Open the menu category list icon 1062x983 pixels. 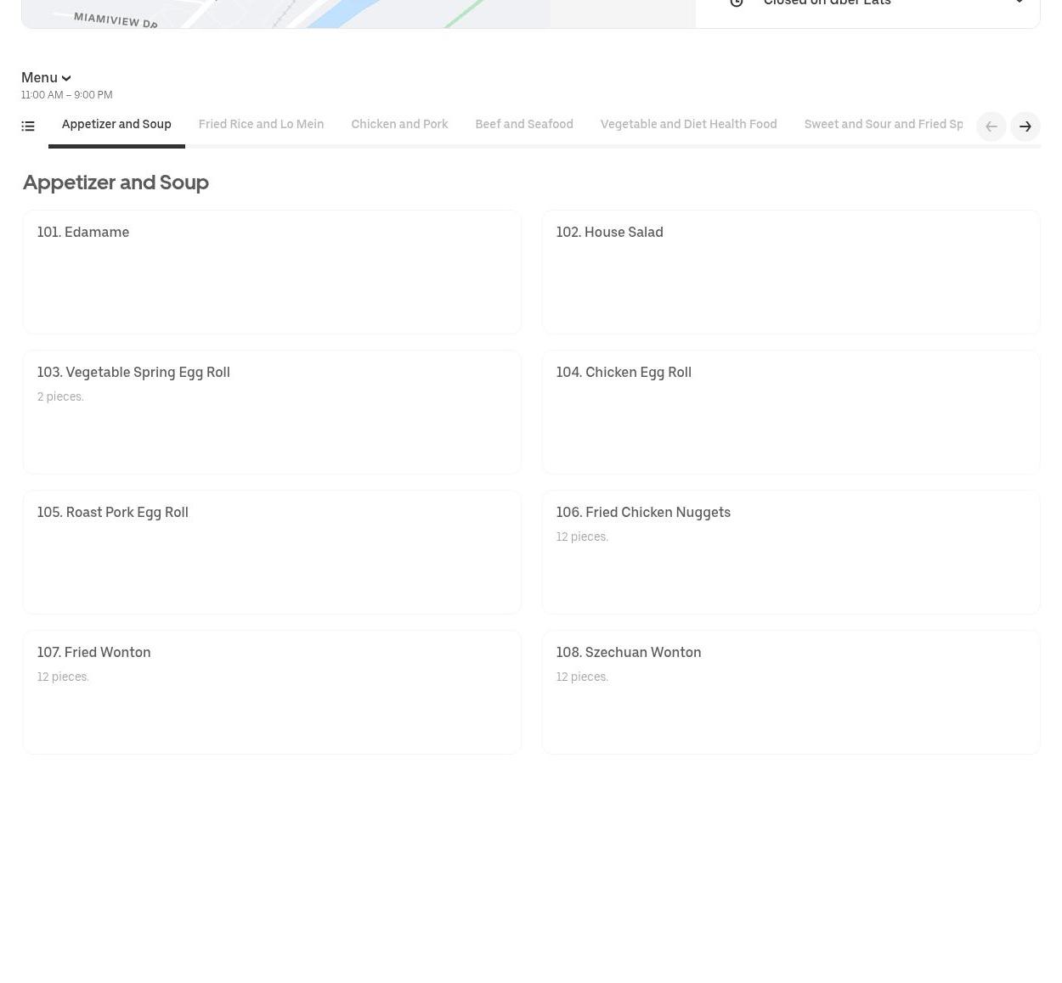28,126
